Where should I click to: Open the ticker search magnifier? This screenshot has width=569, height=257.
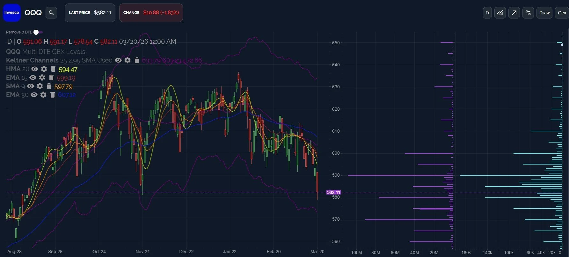click(51, 13)
